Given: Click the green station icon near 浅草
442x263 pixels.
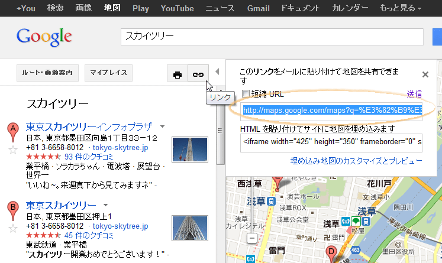Looking at the screenshot, I should (x=356, y=221).
